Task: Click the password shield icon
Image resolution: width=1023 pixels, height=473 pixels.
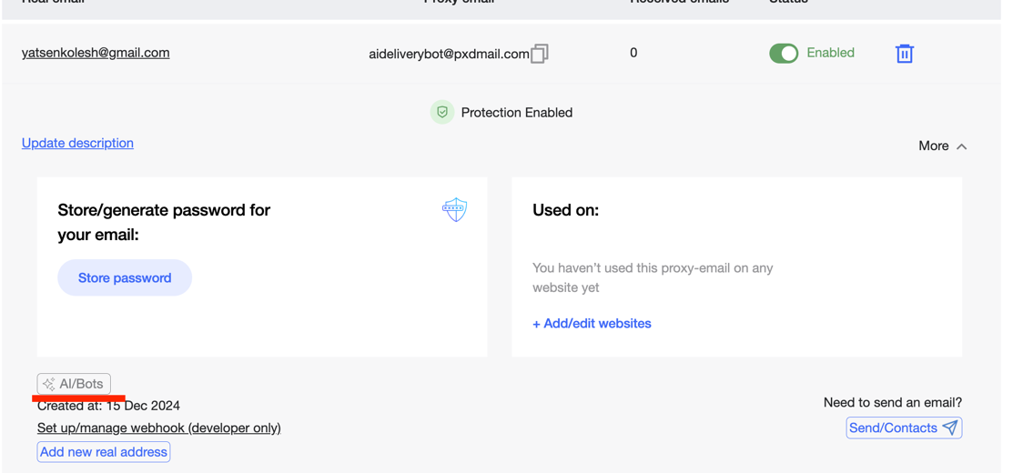Action: click(x=454, y=210)
